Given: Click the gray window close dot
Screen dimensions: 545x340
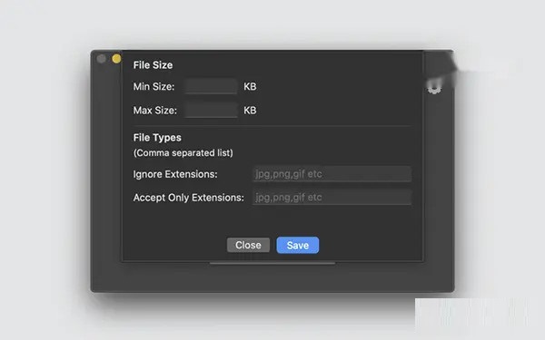Looking at the screenshot, I should pos(102,59).
